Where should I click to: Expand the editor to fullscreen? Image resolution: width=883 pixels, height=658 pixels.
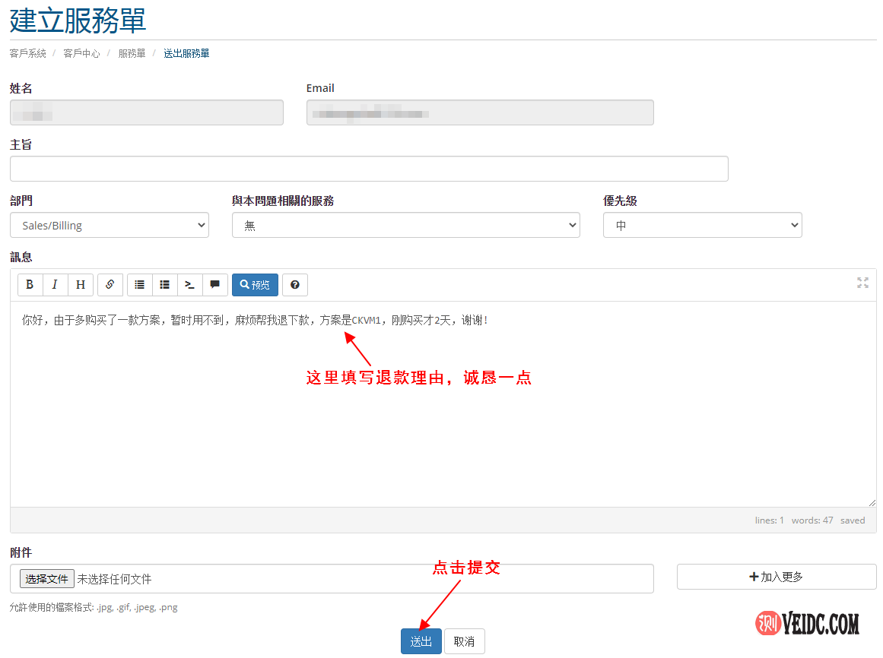tap(862, 283)
